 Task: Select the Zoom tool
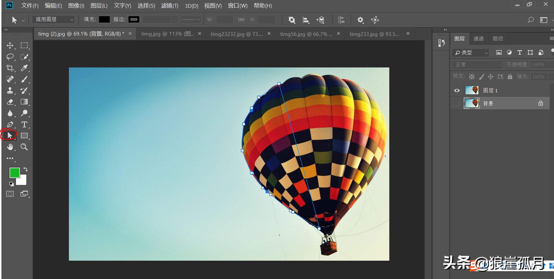24,147
